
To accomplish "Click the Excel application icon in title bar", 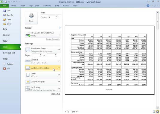I will [x=1, y=2].
